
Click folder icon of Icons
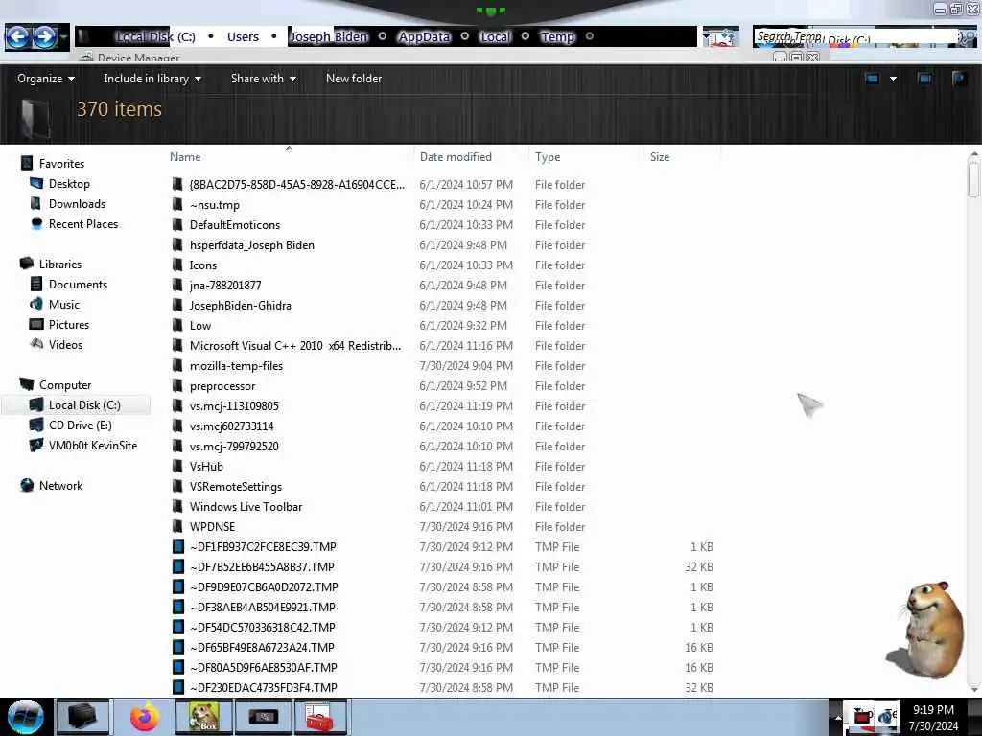[177, 265]
